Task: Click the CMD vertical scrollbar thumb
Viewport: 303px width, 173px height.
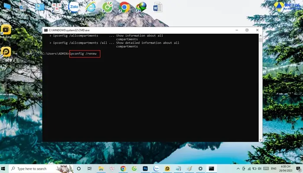Action: [x=261, y=40]
